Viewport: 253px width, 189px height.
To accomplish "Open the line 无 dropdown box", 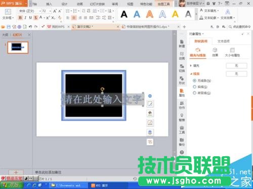I will point(236,74).
